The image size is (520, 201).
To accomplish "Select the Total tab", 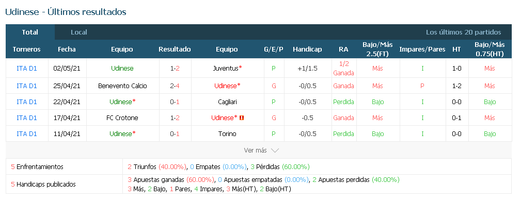I will coord(30,32).
